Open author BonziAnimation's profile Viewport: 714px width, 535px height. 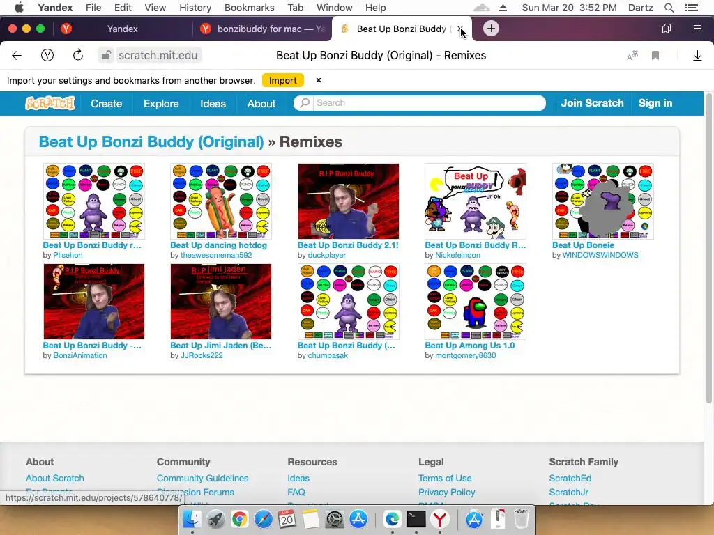tap(80, 356)
